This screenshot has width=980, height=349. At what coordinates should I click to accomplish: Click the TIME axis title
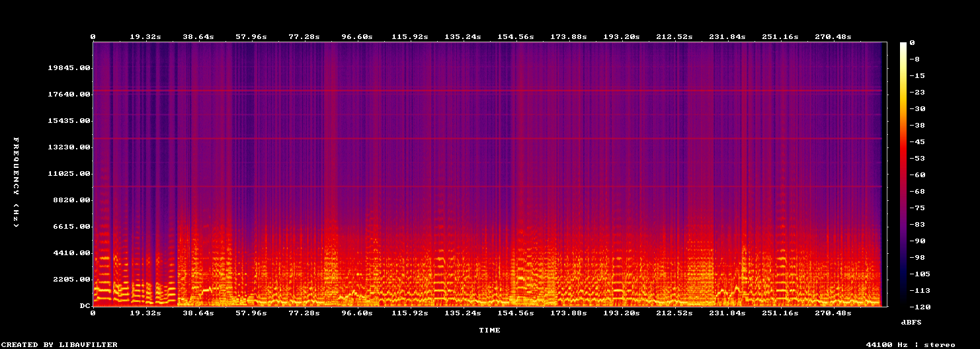489,330
